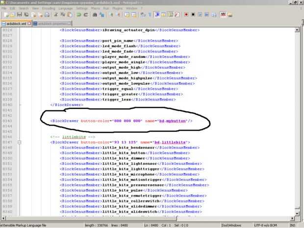The image size is (304, 228).
Task: Create a new document with the New icon
Action: pyautogui.click(x=6, y=15)
